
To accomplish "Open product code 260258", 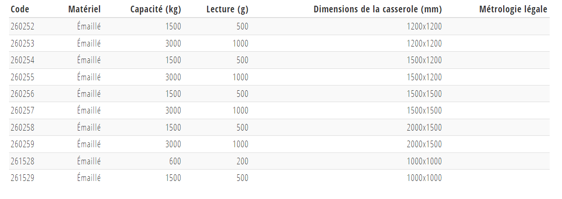I will (x=22, y=128).
